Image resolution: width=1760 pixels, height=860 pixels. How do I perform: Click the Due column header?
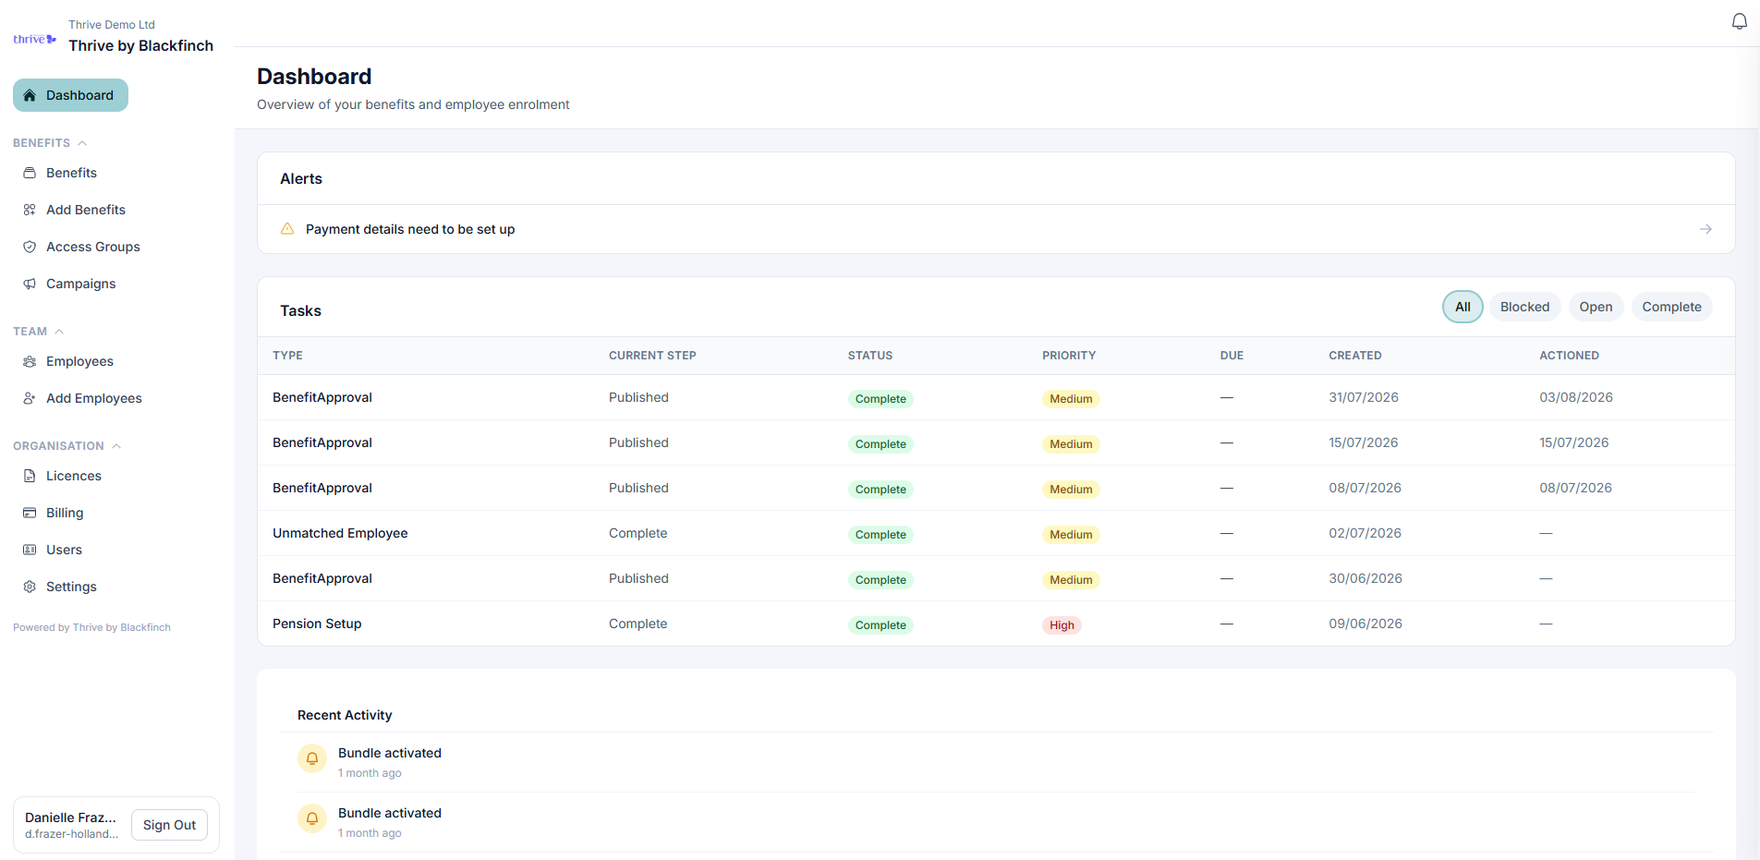[x=1232, y=356]
